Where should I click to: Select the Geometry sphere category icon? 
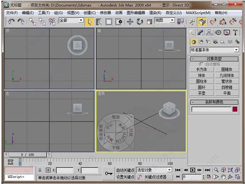click(194, 42)
